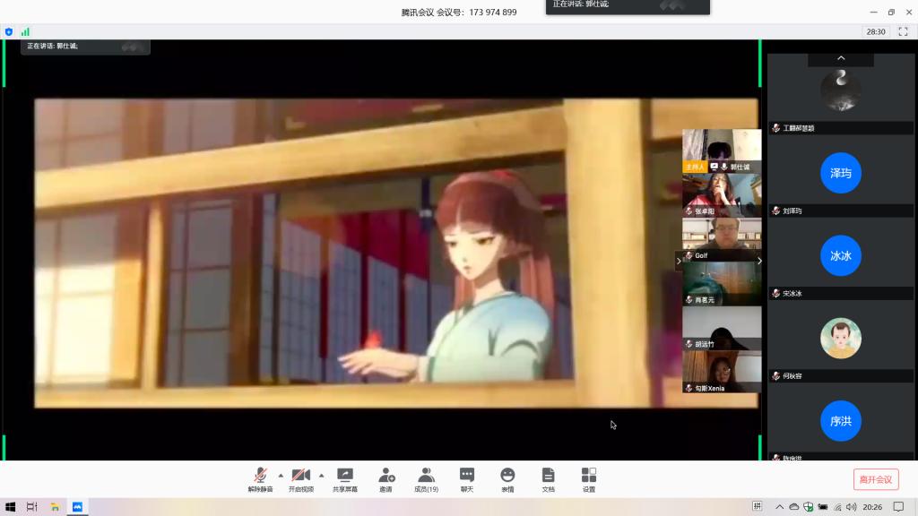Open the 设置 settings icon

point(589,480)
